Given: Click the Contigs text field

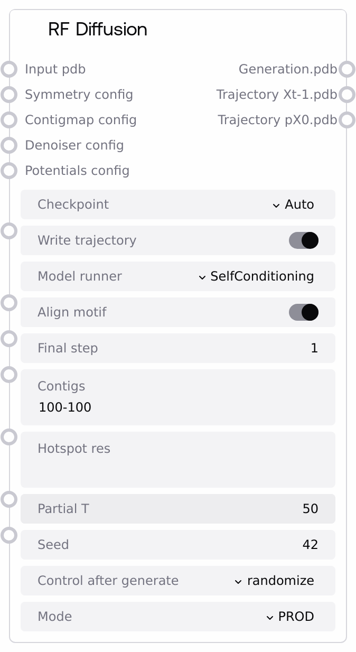Looking at the screenshot, I should 177,407.
